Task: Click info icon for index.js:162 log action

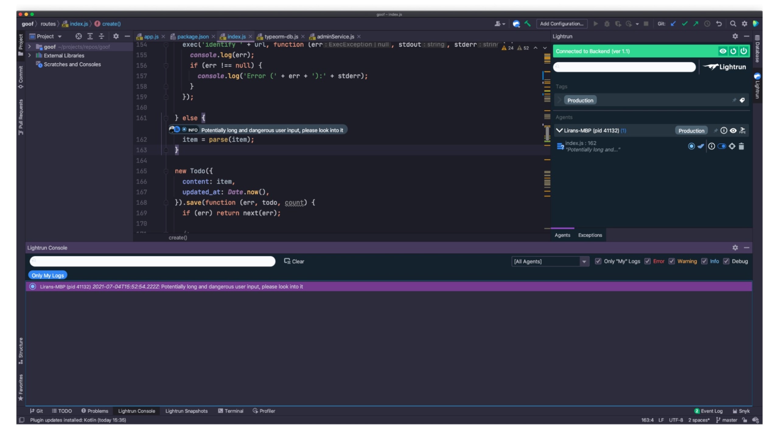Action: (711, 146)
